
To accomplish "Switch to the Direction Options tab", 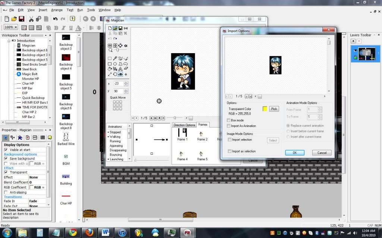I will coord(184,125).
